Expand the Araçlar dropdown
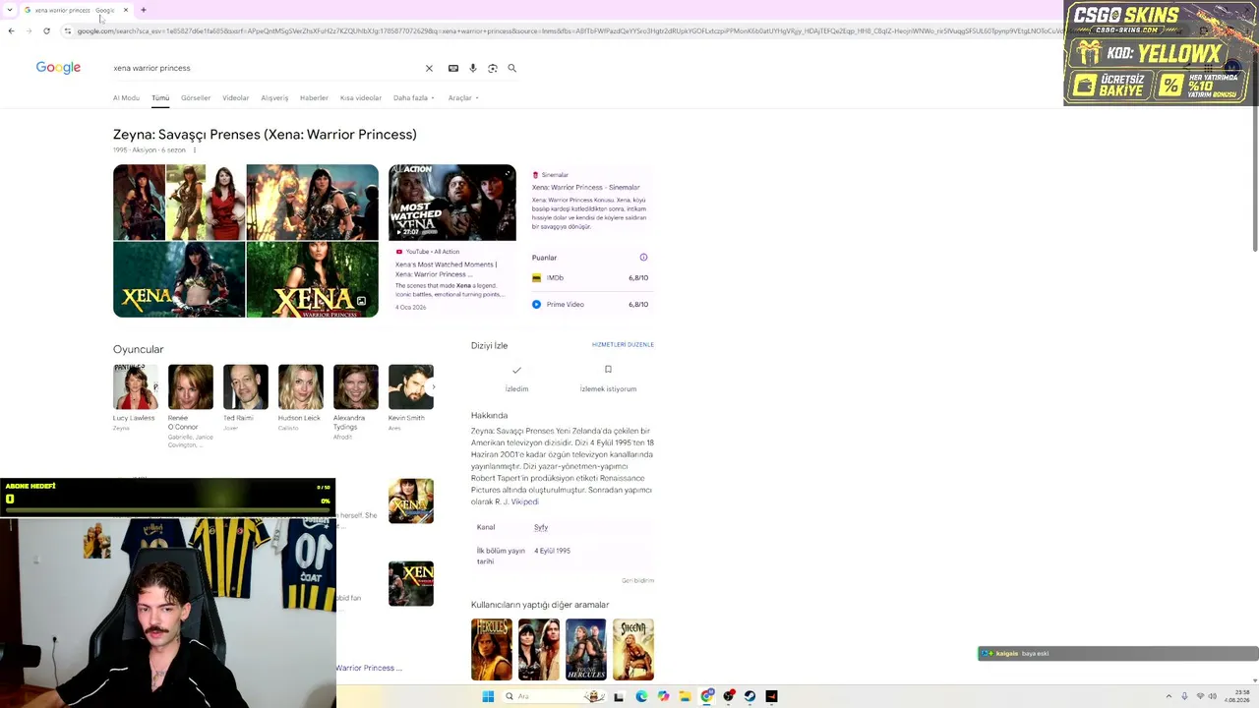Image resolution: width=1259 pixels, height=708 pixels. (463, 98)
